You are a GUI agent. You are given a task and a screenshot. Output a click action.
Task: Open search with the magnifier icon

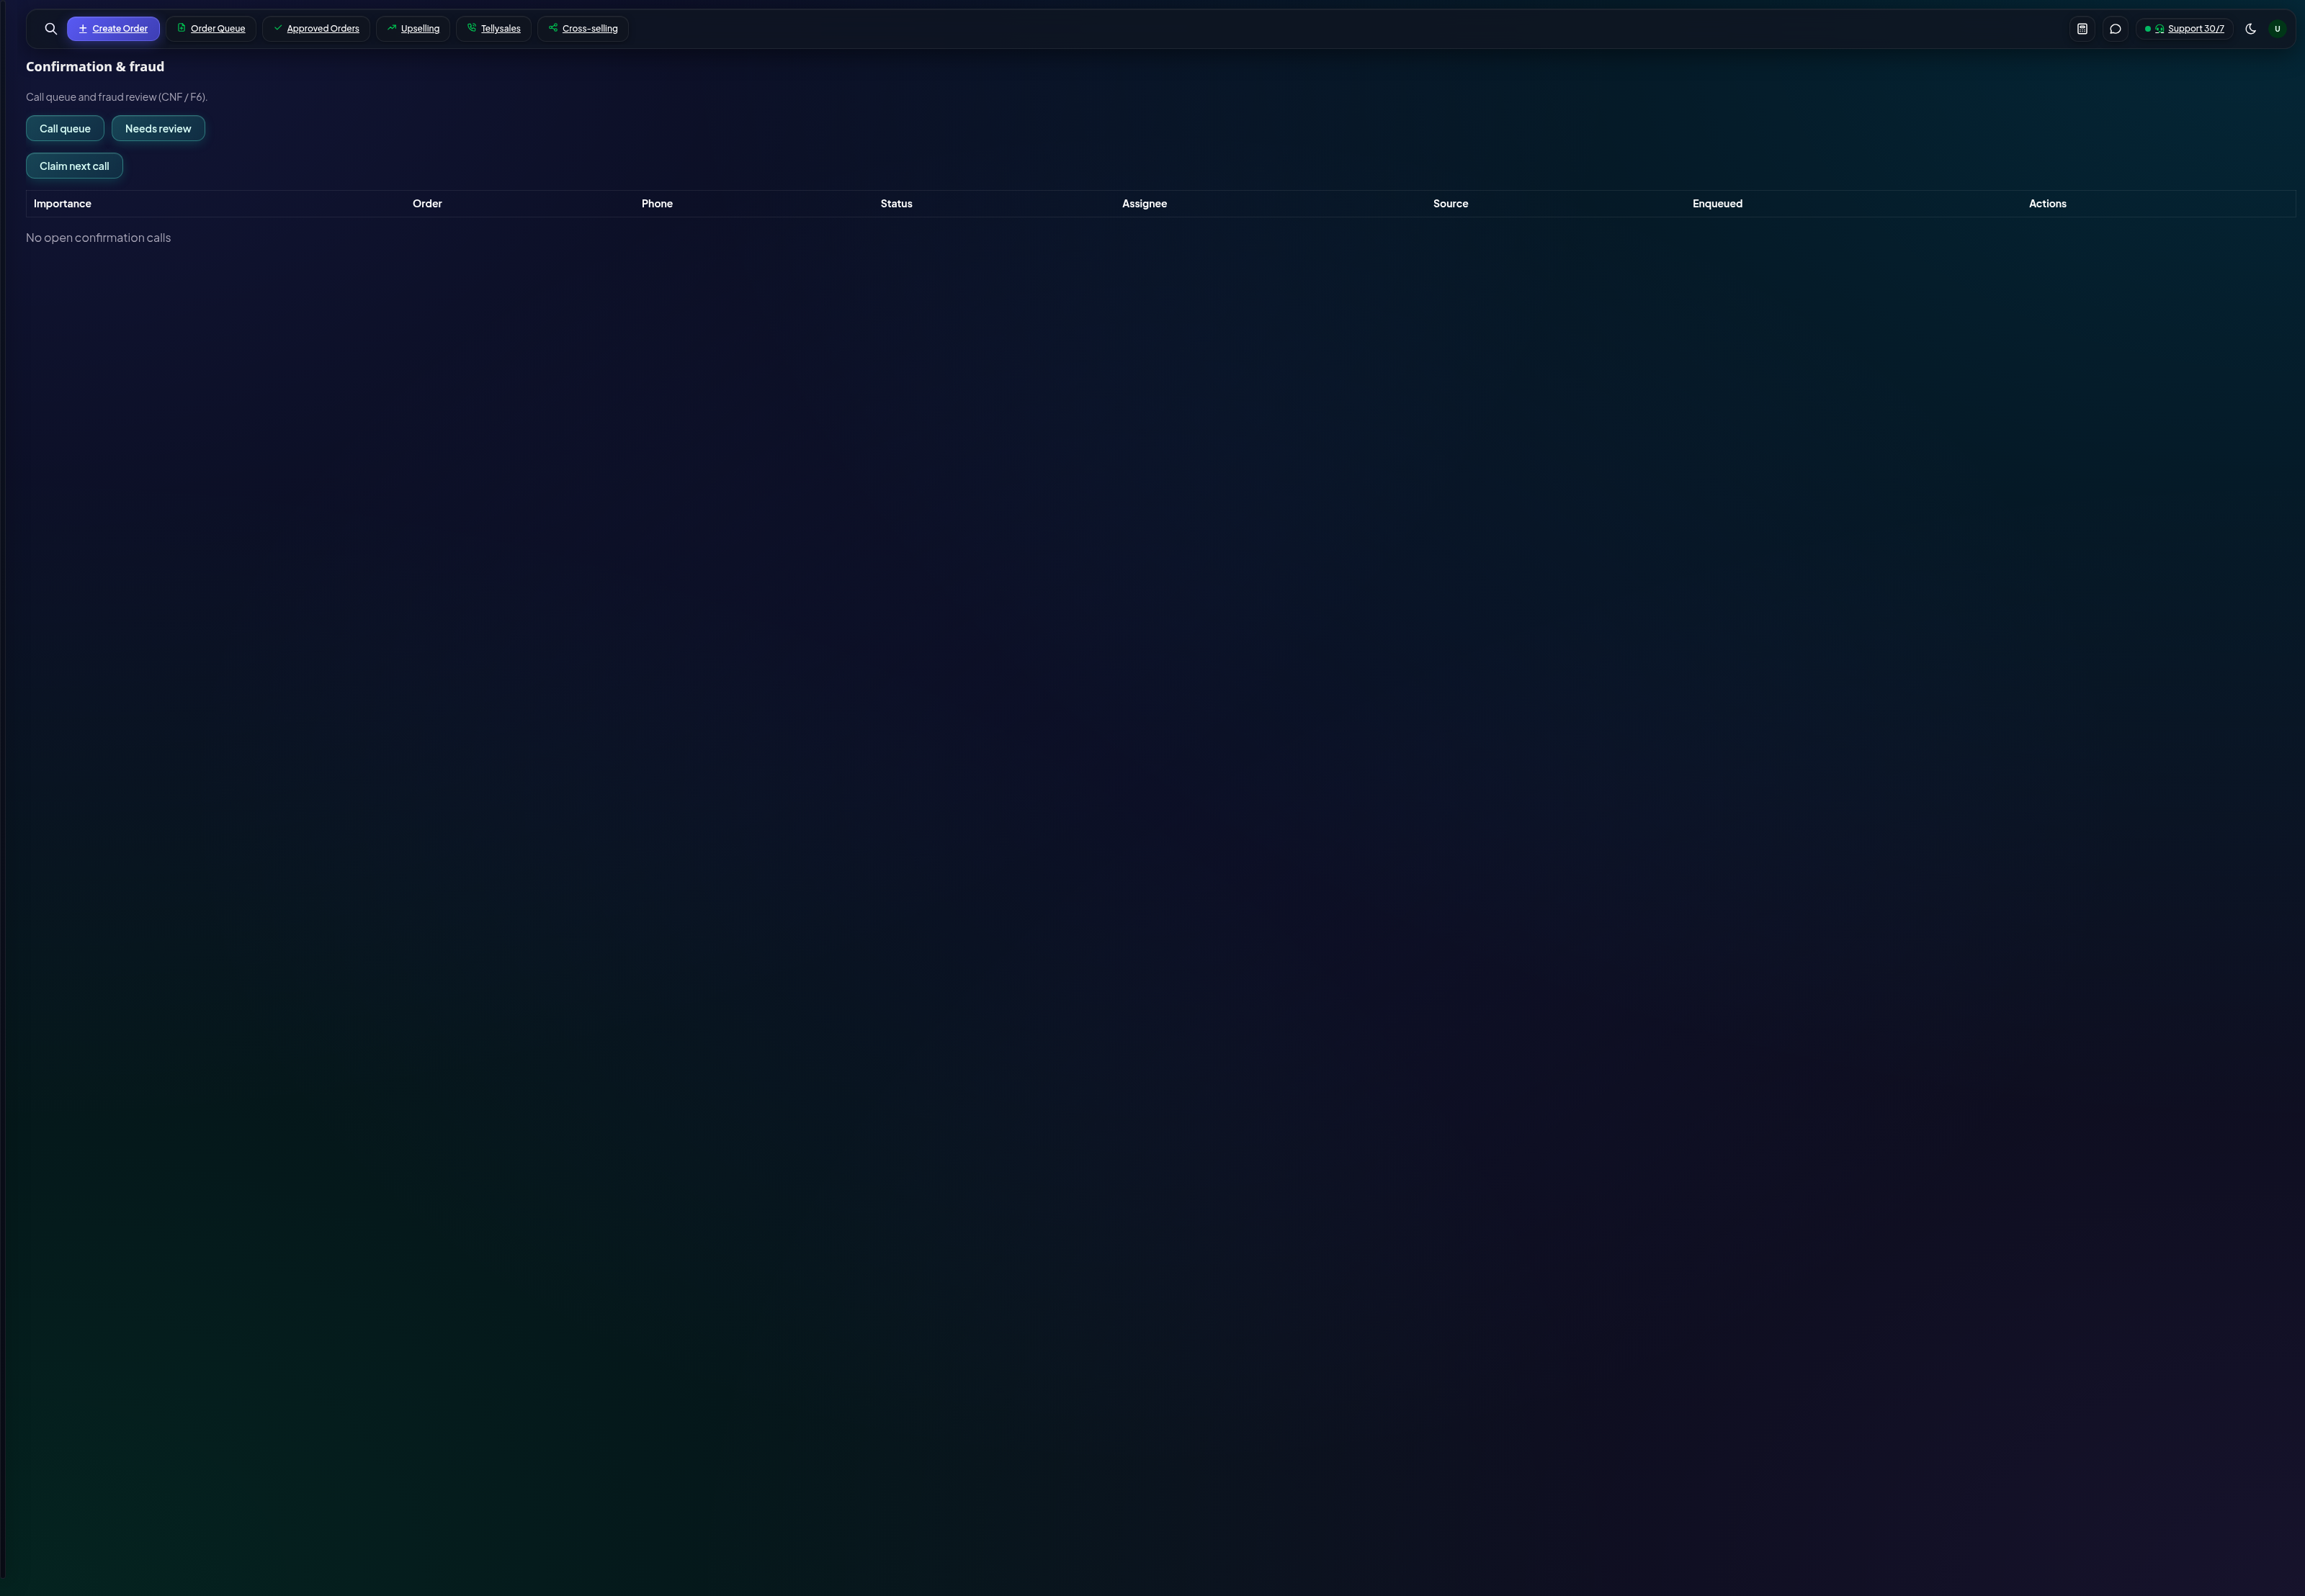pos(51,29)
